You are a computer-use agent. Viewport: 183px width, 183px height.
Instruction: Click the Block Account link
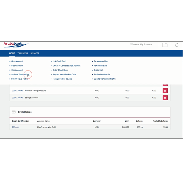(17, 66)
